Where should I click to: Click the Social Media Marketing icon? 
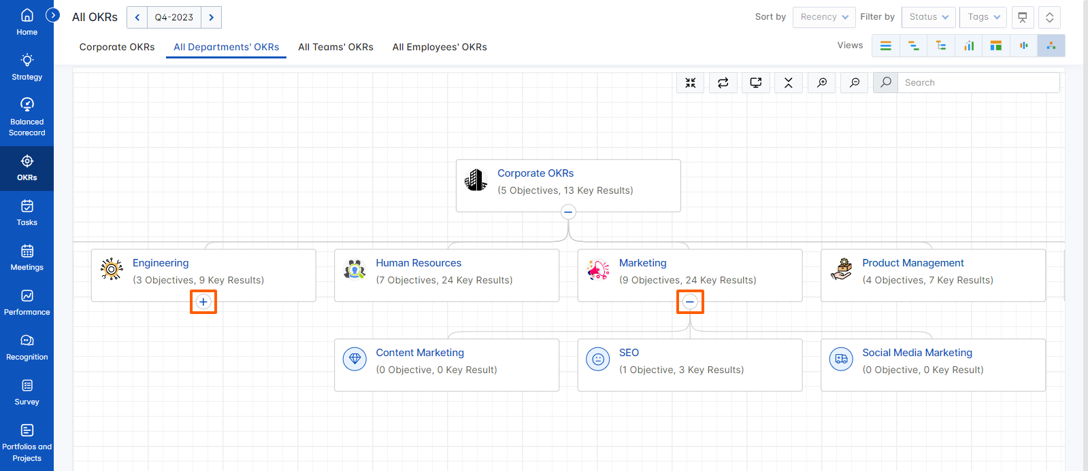(x=842, y=359)
